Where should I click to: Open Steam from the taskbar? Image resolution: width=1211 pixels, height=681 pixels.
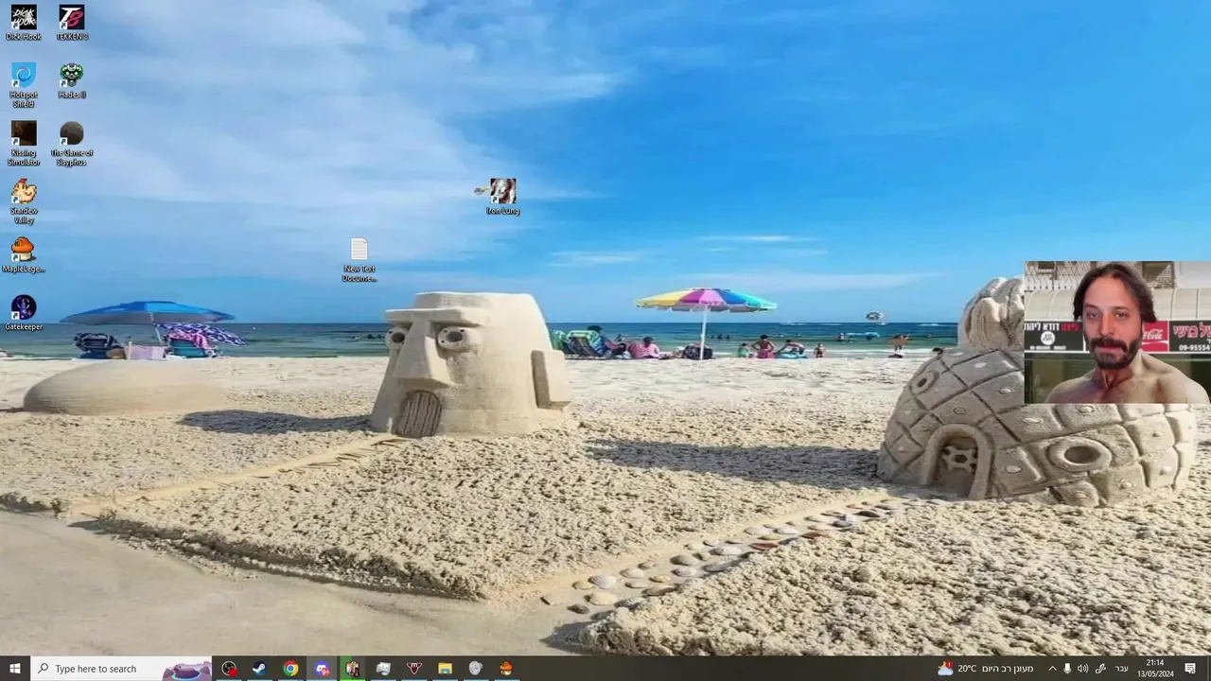click(x=258, y=669)
